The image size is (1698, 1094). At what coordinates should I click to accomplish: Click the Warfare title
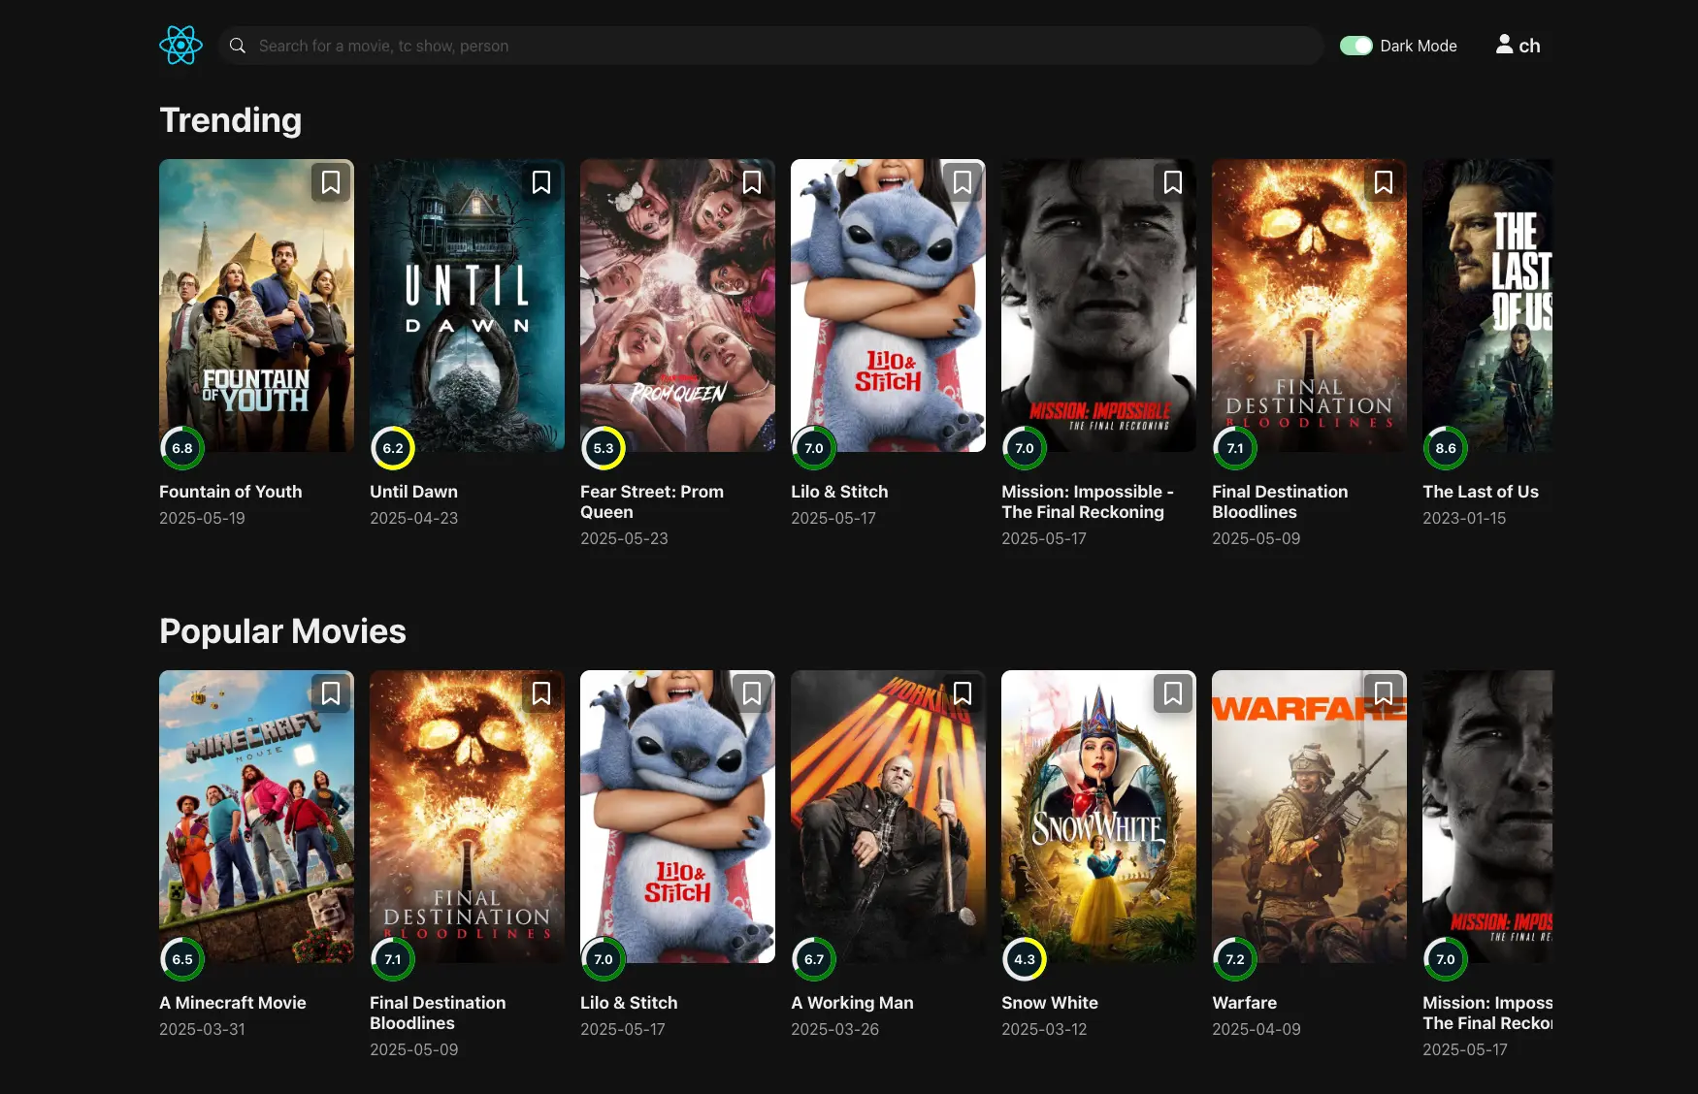[x=1245, y=1003]
